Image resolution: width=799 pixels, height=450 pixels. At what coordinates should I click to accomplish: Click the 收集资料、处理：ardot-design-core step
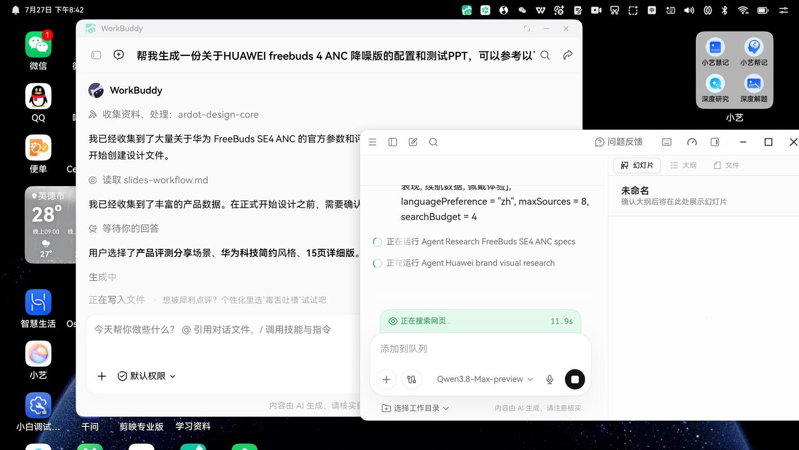(x=174, y=114)
